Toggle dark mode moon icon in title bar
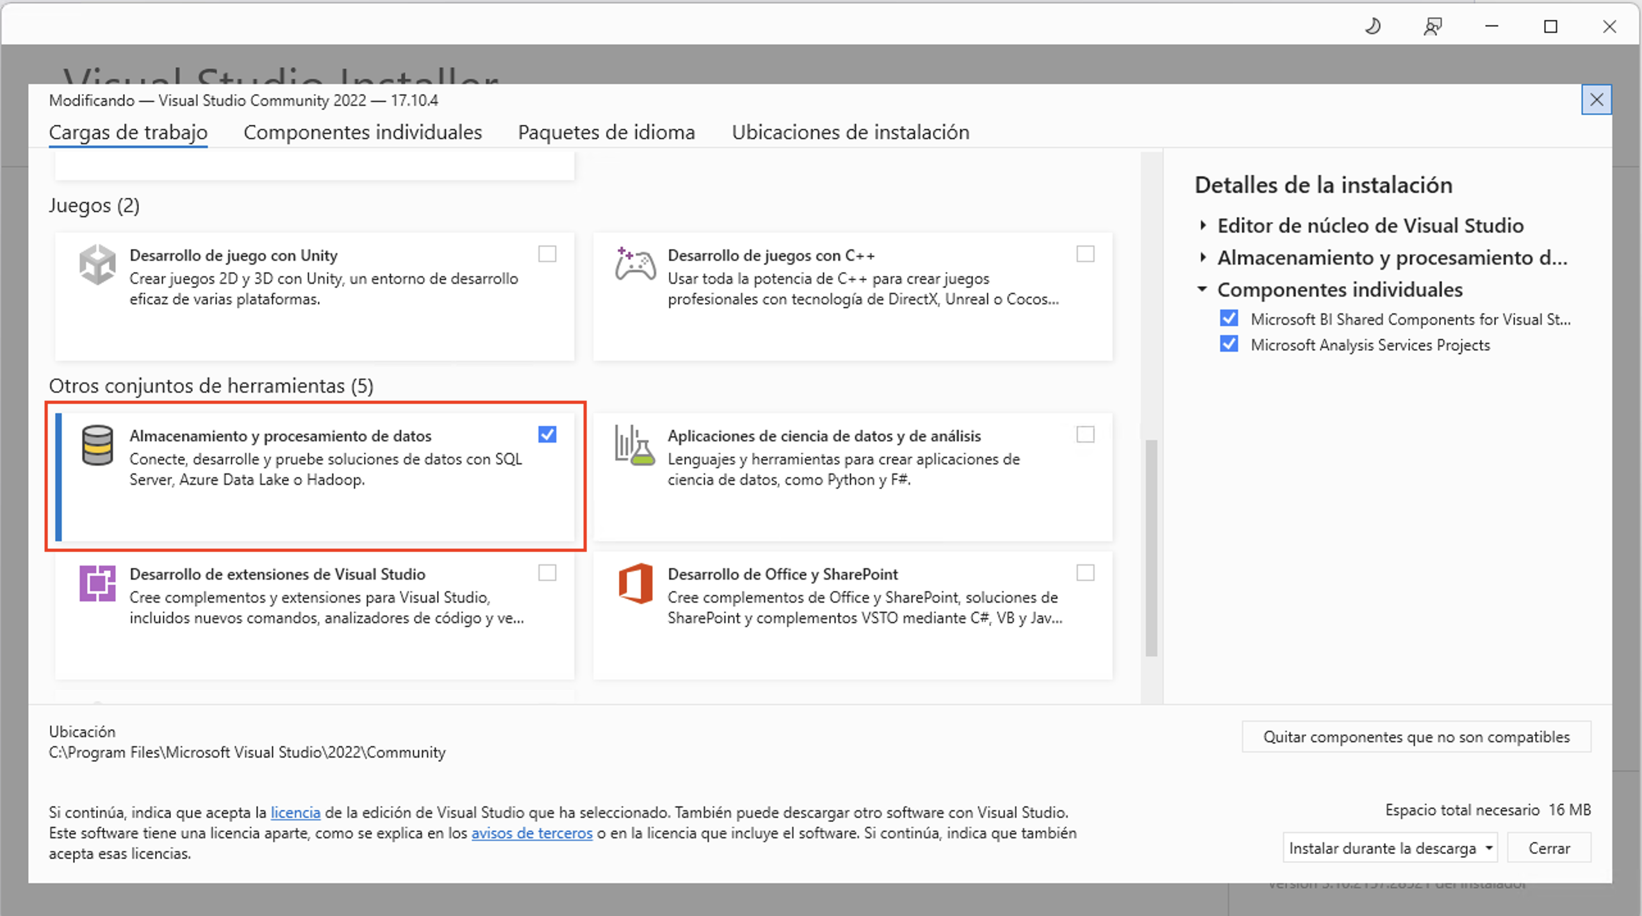This screenshot has height=916, width=1642. click(1373, 26)
